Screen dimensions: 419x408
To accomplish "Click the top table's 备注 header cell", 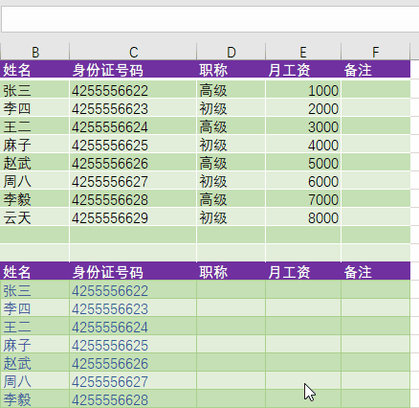I will coord(376,69).
